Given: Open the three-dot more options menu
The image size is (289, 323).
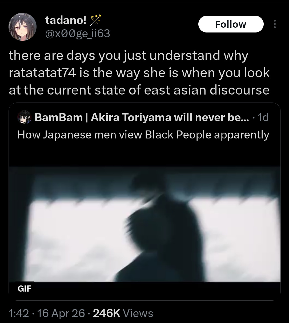Looking at the screenshot, I should pyautogui.click(x=275, y=24).
